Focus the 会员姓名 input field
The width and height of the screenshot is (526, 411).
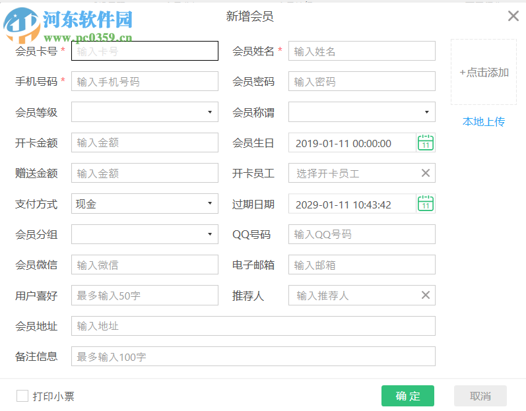[362, 51]
